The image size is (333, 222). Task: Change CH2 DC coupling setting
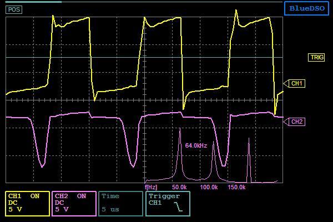[x=59, y=203]
